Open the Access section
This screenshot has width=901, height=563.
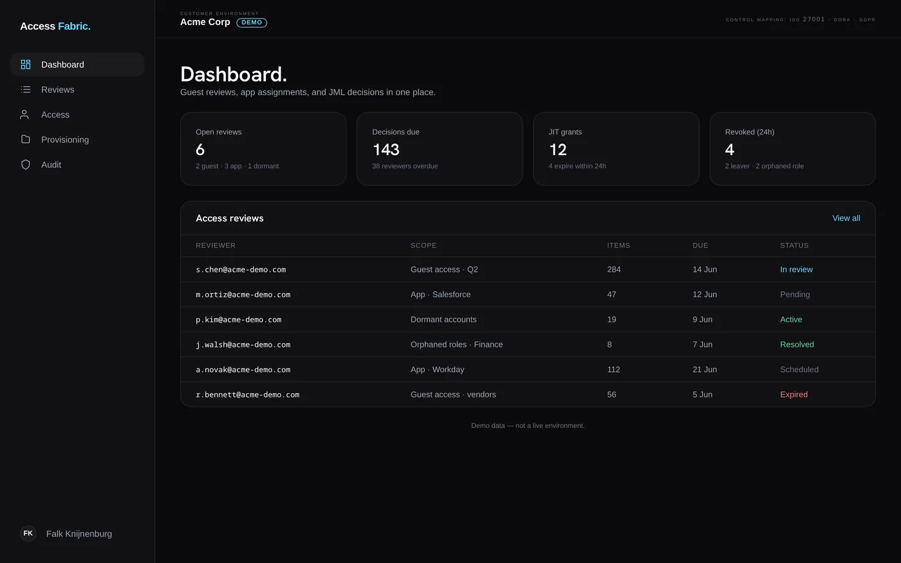(77, 115)
